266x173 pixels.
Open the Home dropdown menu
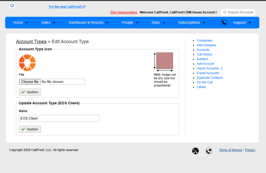pyautogui.click(x=21, y=23)
